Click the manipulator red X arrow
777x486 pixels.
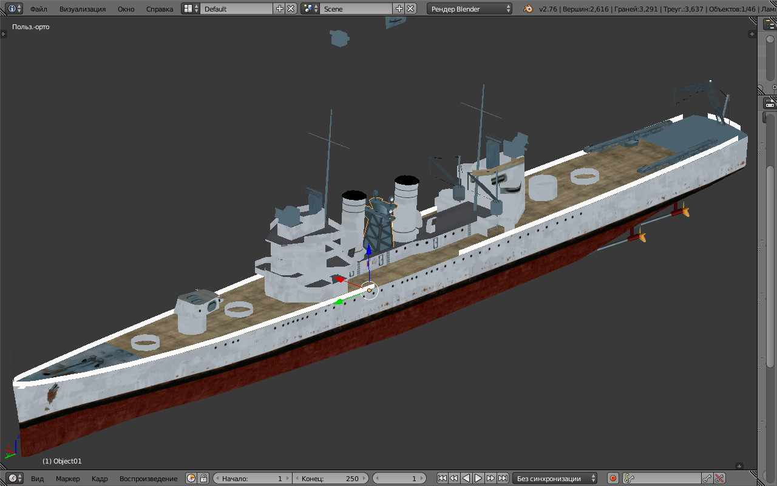coord(339,279)
